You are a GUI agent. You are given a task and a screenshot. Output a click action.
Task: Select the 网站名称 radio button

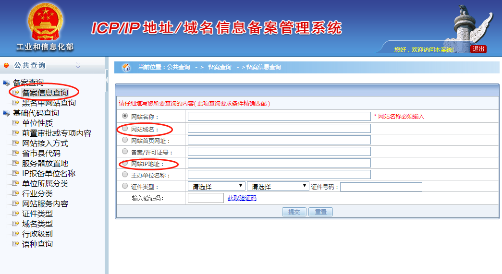point(125,116)
